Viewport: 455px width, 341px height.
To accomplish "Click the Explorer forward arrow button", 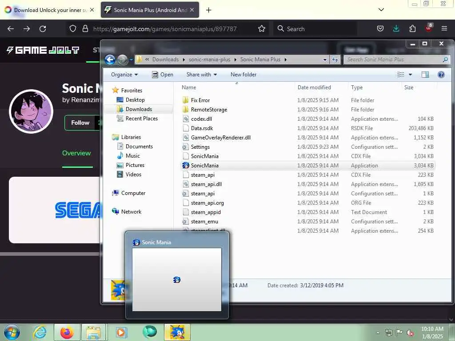I will (x=123, y=60).
